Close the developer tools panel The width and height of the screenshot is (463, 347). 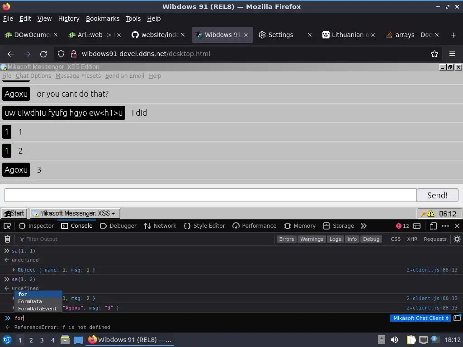[457, 226]
